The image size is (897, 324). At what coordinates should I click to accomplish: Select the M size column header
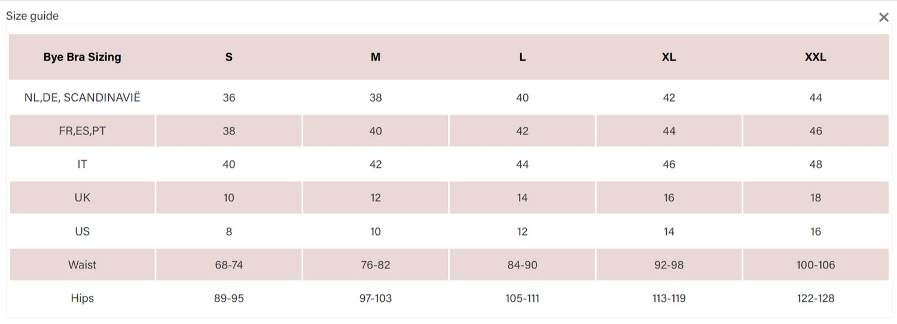click(x=376, y=57)
